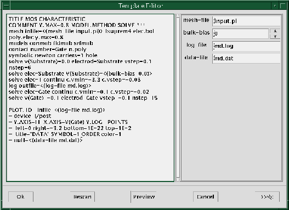Decrease bulk-bias with the down arrow

coord(275,36)
